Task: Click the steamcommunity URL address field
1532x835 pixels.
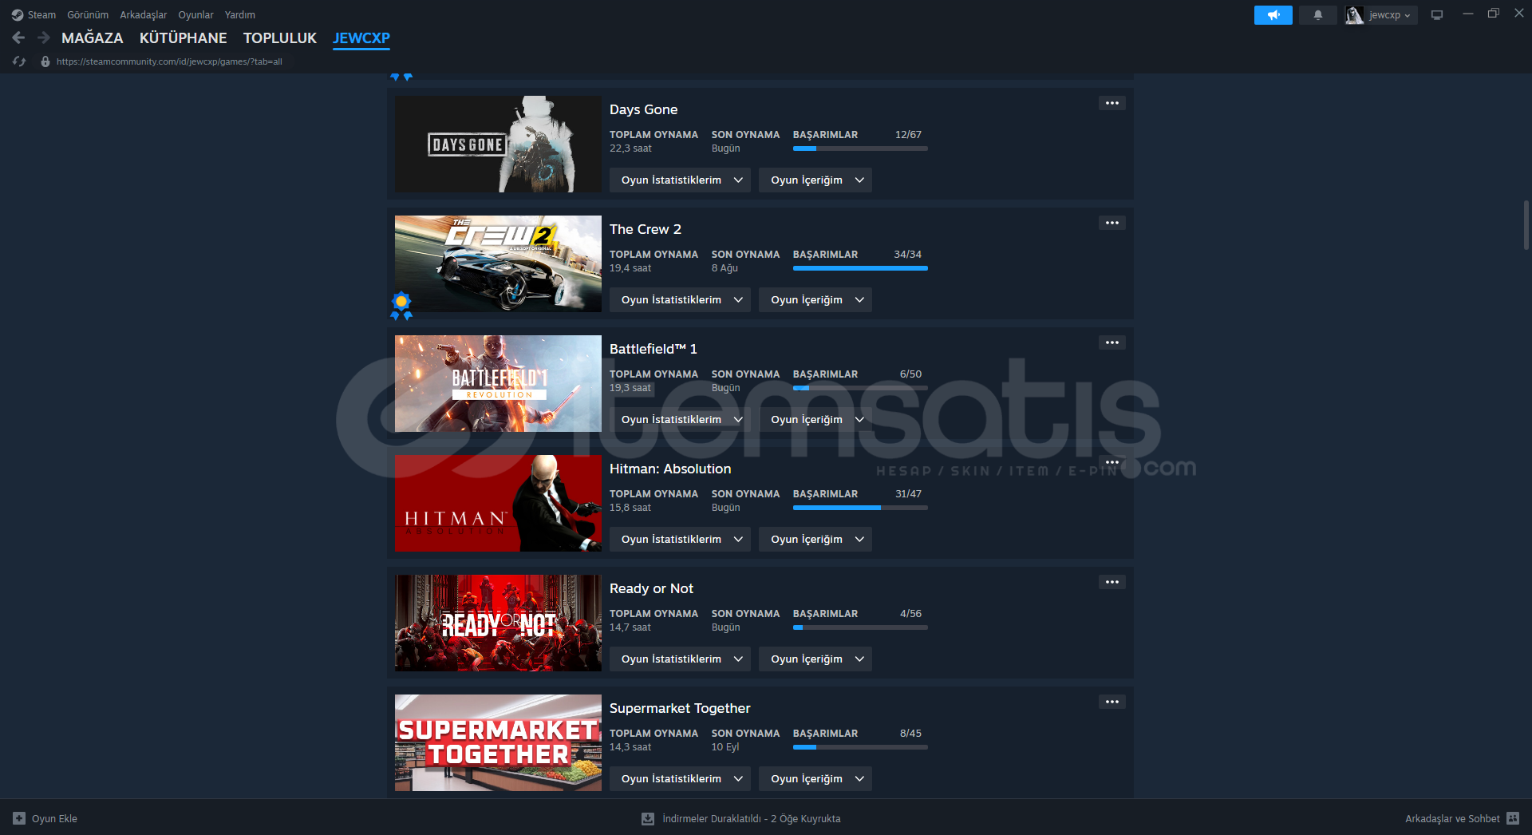Action: tap(169, 61)
